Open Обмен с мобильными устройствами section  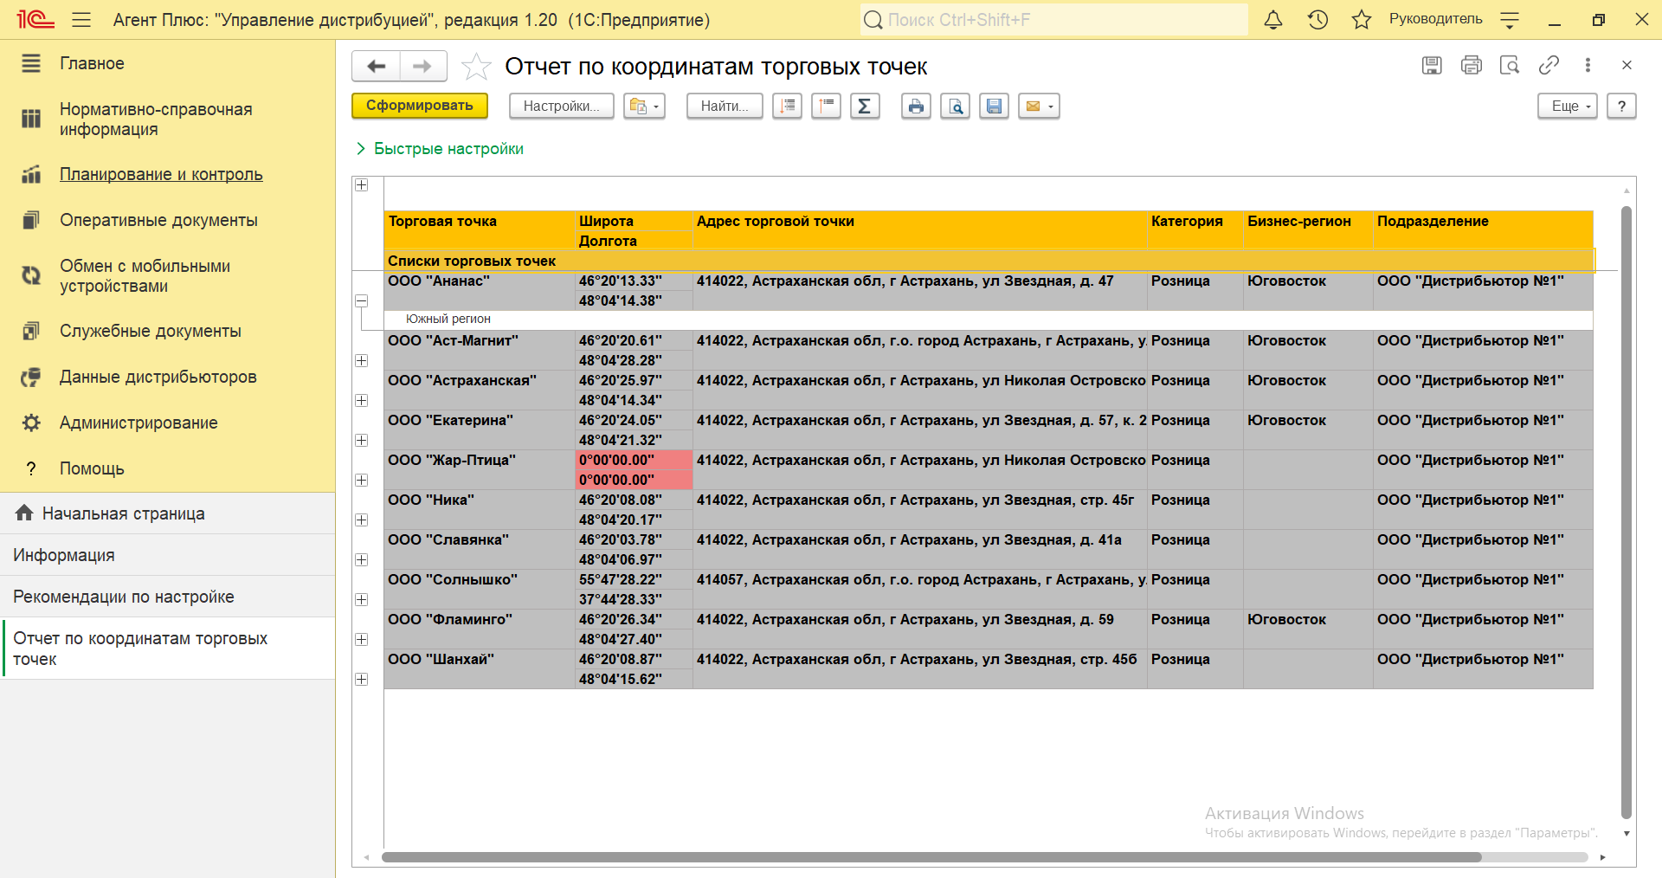[167, 276]
